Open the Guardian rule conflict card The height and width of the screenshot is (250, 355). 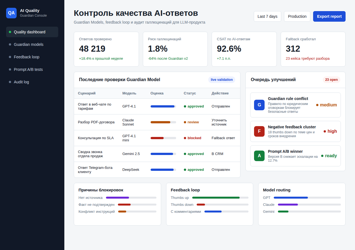pyautogui.click(x=295, y=105)
